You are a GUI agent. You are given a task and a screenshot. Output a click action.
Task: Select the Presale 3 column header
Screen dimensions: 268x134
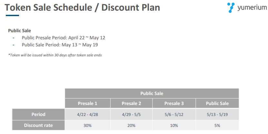[174, 103]
